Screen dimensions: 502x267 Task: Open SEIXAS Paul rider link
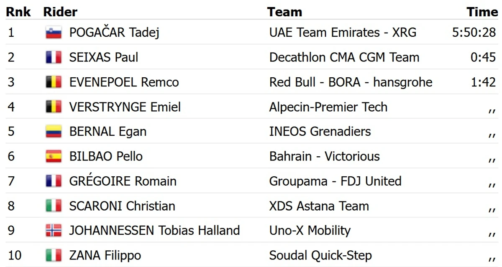pos(104,57)
